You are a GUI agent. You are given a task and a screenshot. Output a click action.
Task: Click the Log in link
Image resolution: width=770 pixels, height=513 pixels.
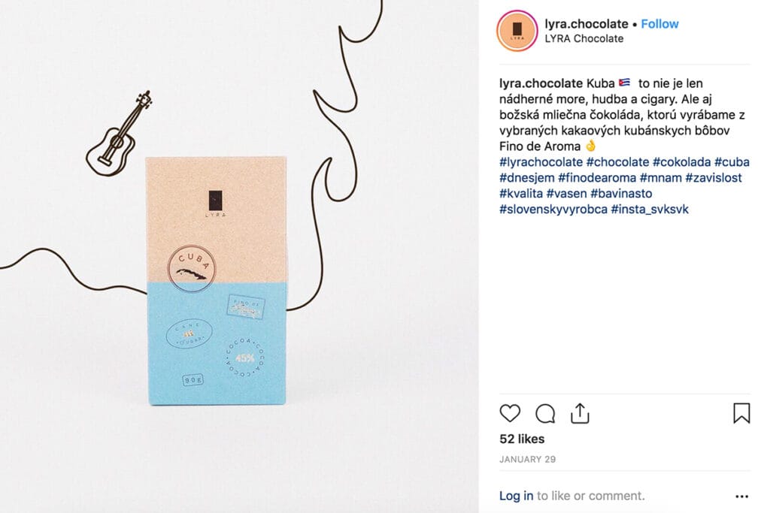[x=516, y=496]
